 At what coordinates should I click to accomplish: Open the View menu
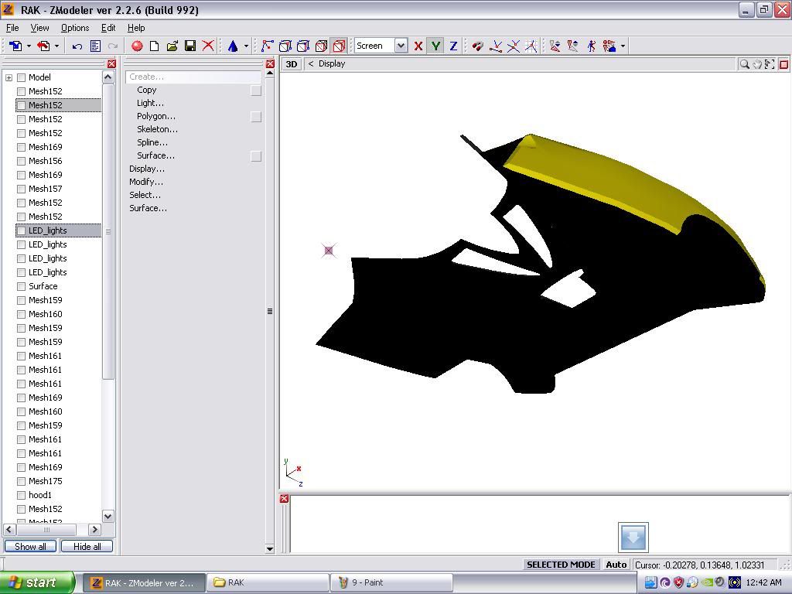[39, 28]
